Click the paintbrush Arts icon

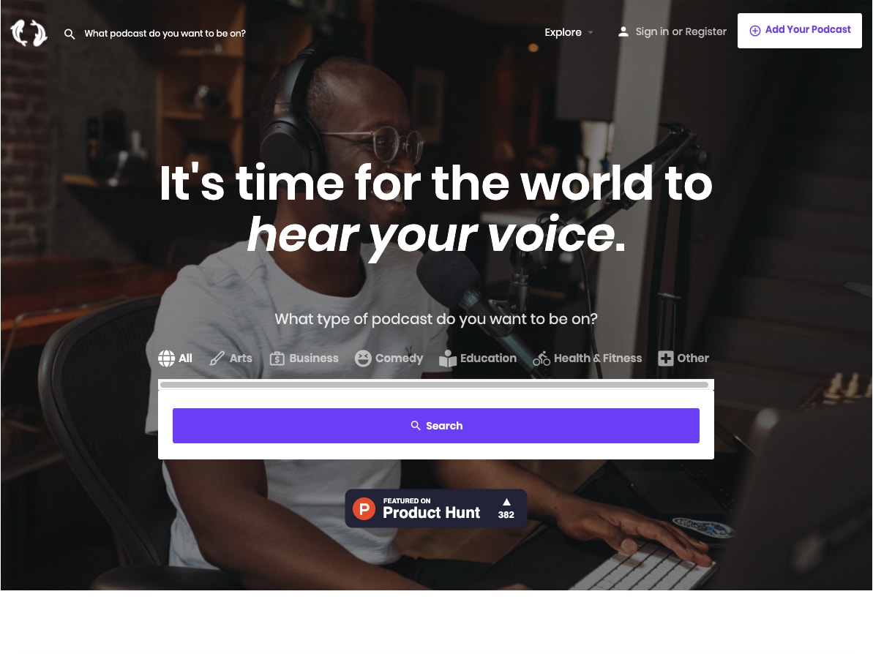coord(217,358)
